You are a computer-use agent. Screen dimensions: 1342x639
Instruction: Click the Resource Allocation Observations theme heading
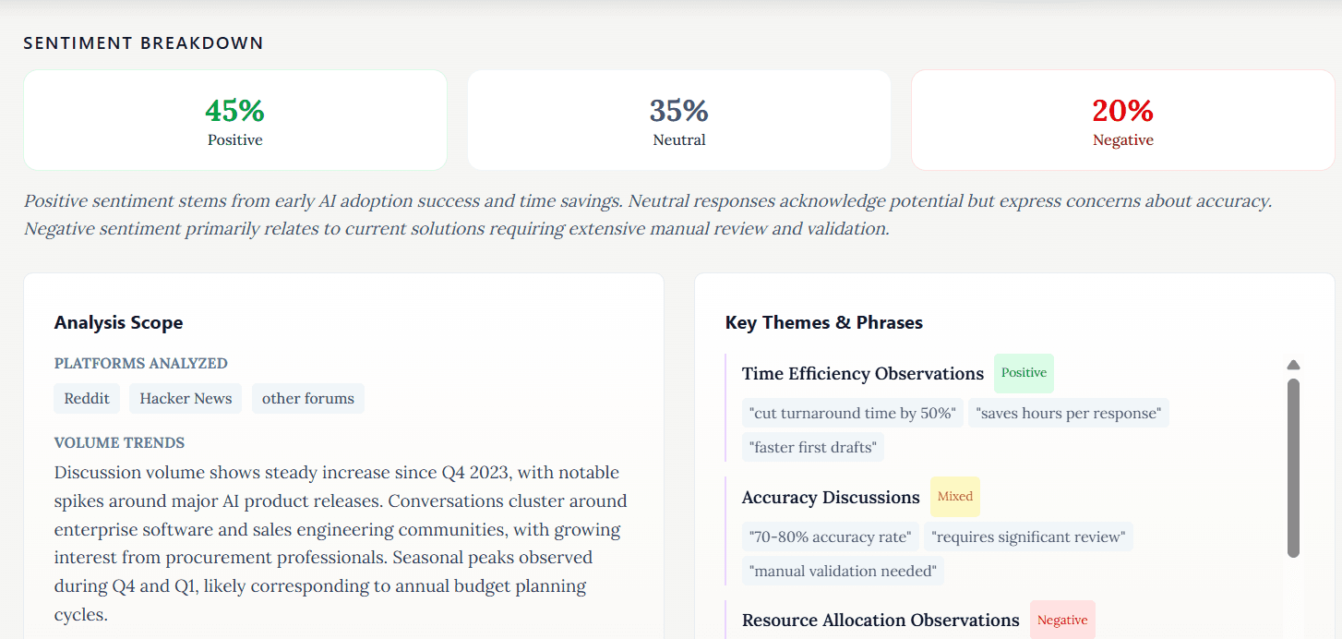point(881,621)
